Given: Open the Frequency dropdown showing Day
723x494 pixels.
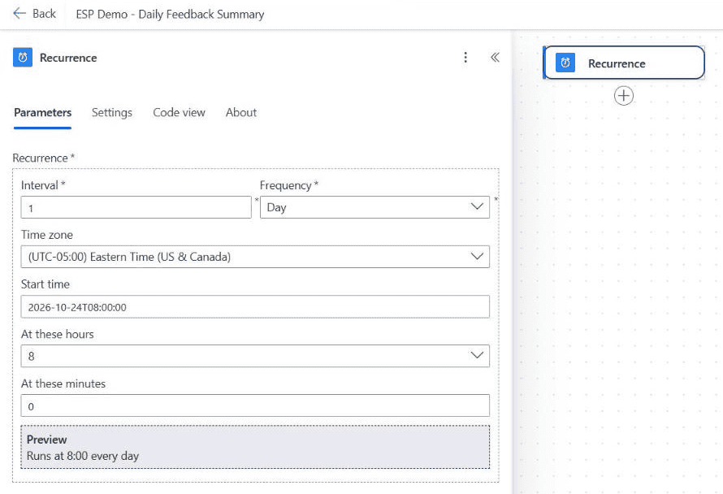Looking at the screenshot, I should pyautogui.click(x=374, y=207).
